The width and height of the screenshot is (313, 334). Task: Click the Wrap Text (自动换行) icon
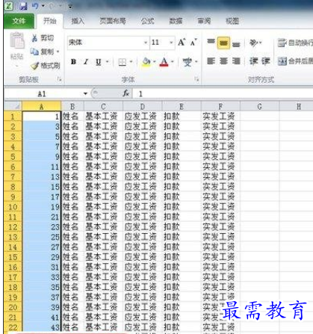click(282, 43)
